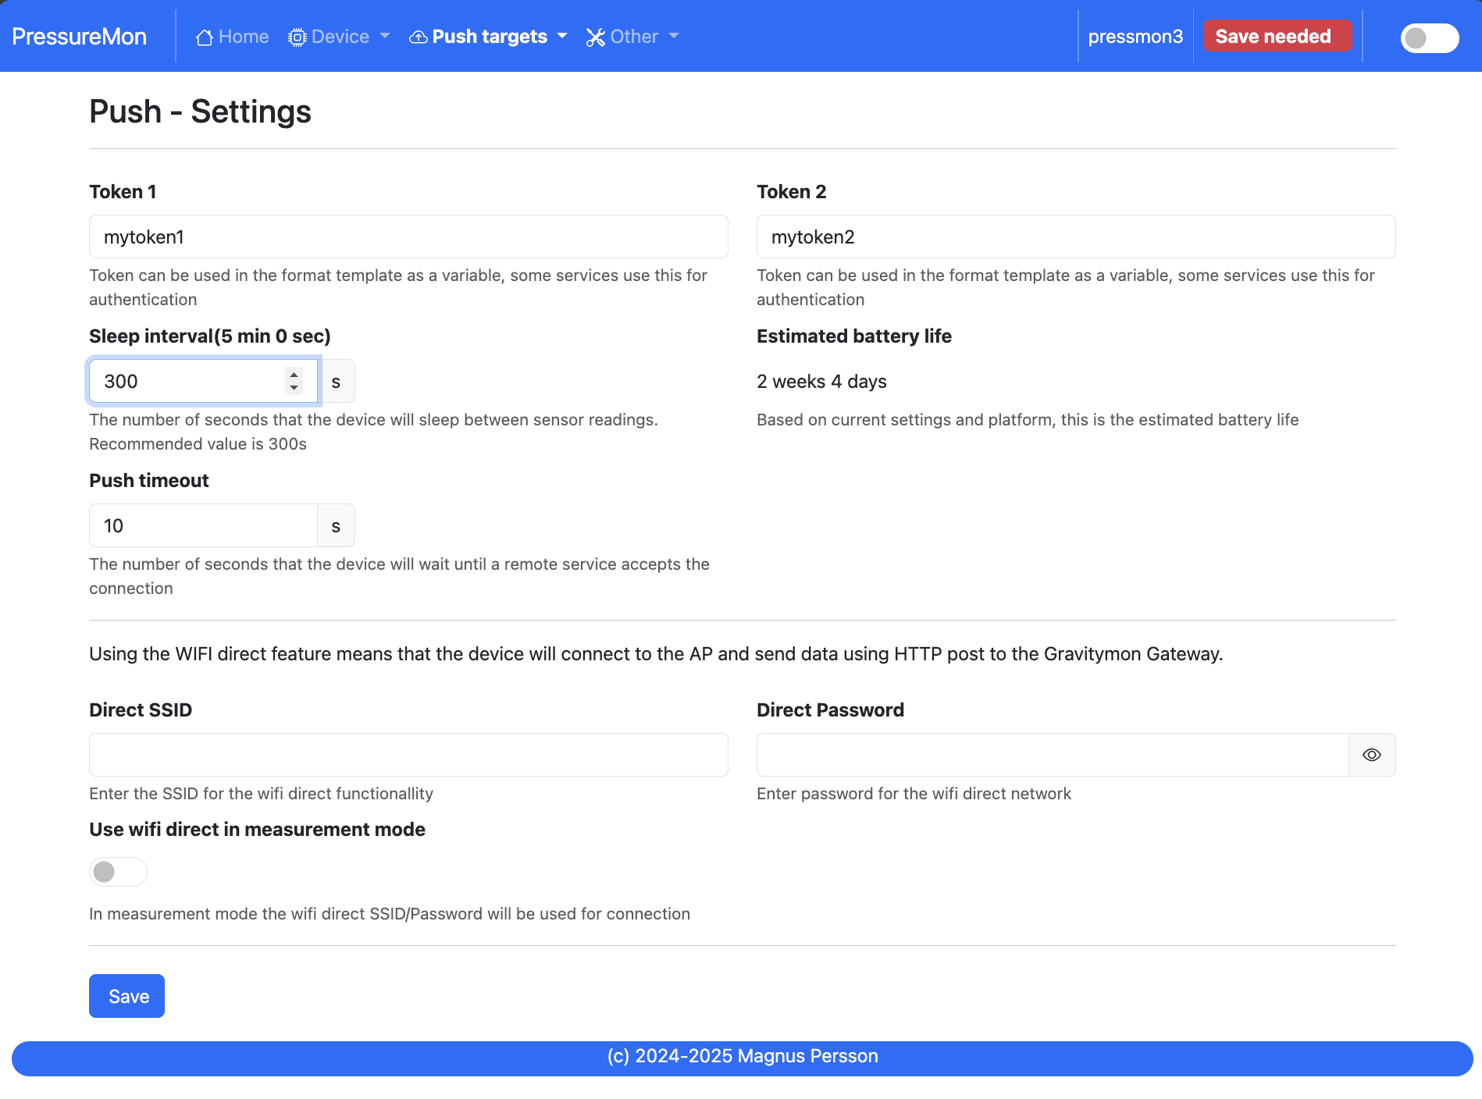Image resolution: width=1482 pixels, height=1099 pixels.
Task: Focus the Token 2 input field
Action: coord(1076,237)
